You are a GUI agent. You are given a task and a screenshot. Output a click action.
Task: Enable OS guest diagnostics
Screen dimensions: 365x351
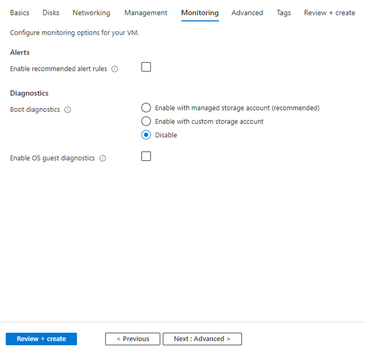click(146, 156)
